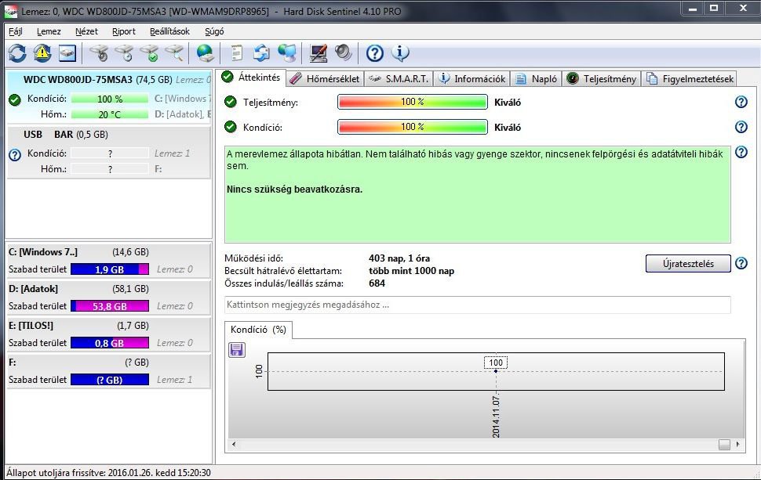The width and height of the screenshot is (761, 480).
Task: Click the WDC disk 100 % Kondíció bar
Action: (x=110, y=99)
